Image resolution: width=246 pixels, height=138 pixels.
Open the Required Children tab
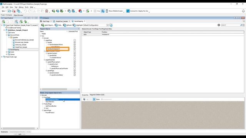tap(97, 95)
